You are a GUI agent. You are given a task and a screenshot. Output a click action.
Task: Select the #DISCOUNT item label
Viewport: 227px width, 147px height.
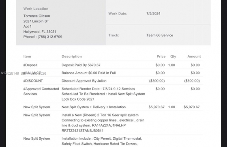coord(33,81)
